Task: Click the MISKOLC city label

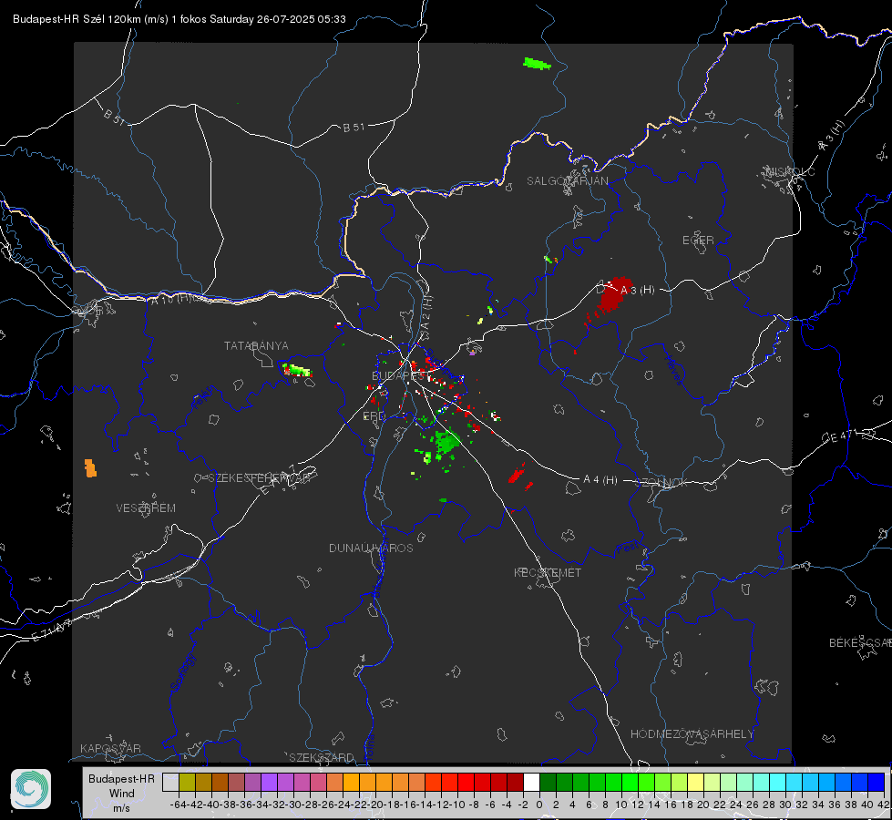Action: [x=790, y=171]
